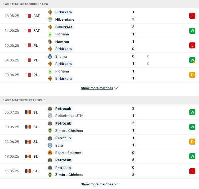The height and width of the screenshot is (189, 199).
Task: Expand chevron beside Birkirkara show more matches
Action: (116, 88)
